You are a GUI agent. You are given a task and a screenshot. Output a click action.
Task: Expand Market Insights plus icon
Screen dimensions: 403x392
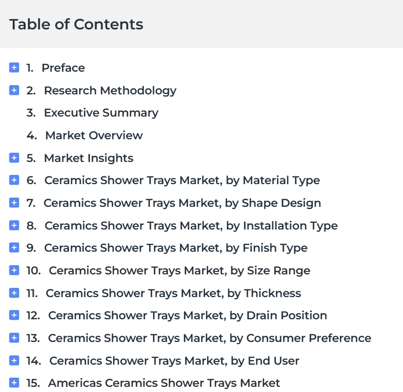click(x=14, y=158)
